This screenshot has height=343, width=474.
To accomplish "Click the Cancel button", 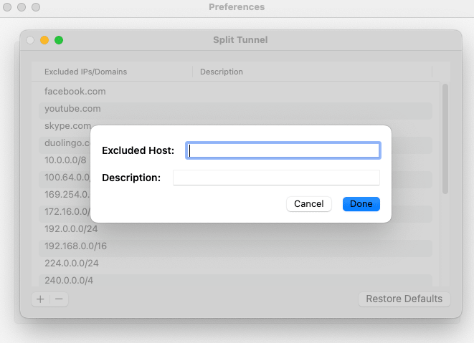I will coord(309,204).
